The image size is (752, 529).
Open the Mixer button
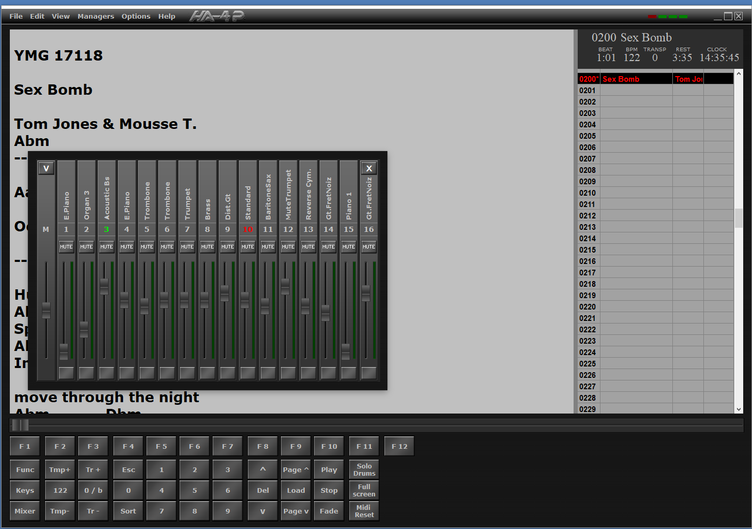(x=25, y=511)
